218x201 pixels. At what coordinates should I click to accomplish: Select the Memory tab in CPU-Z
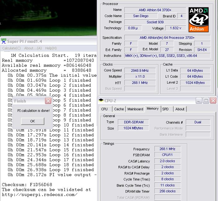point(153,108)
